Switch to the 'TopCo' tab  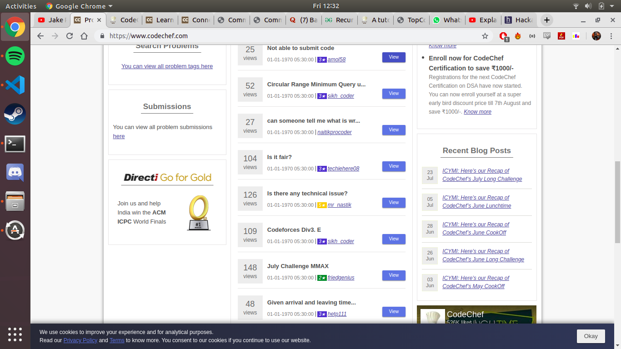pos(411,20)
